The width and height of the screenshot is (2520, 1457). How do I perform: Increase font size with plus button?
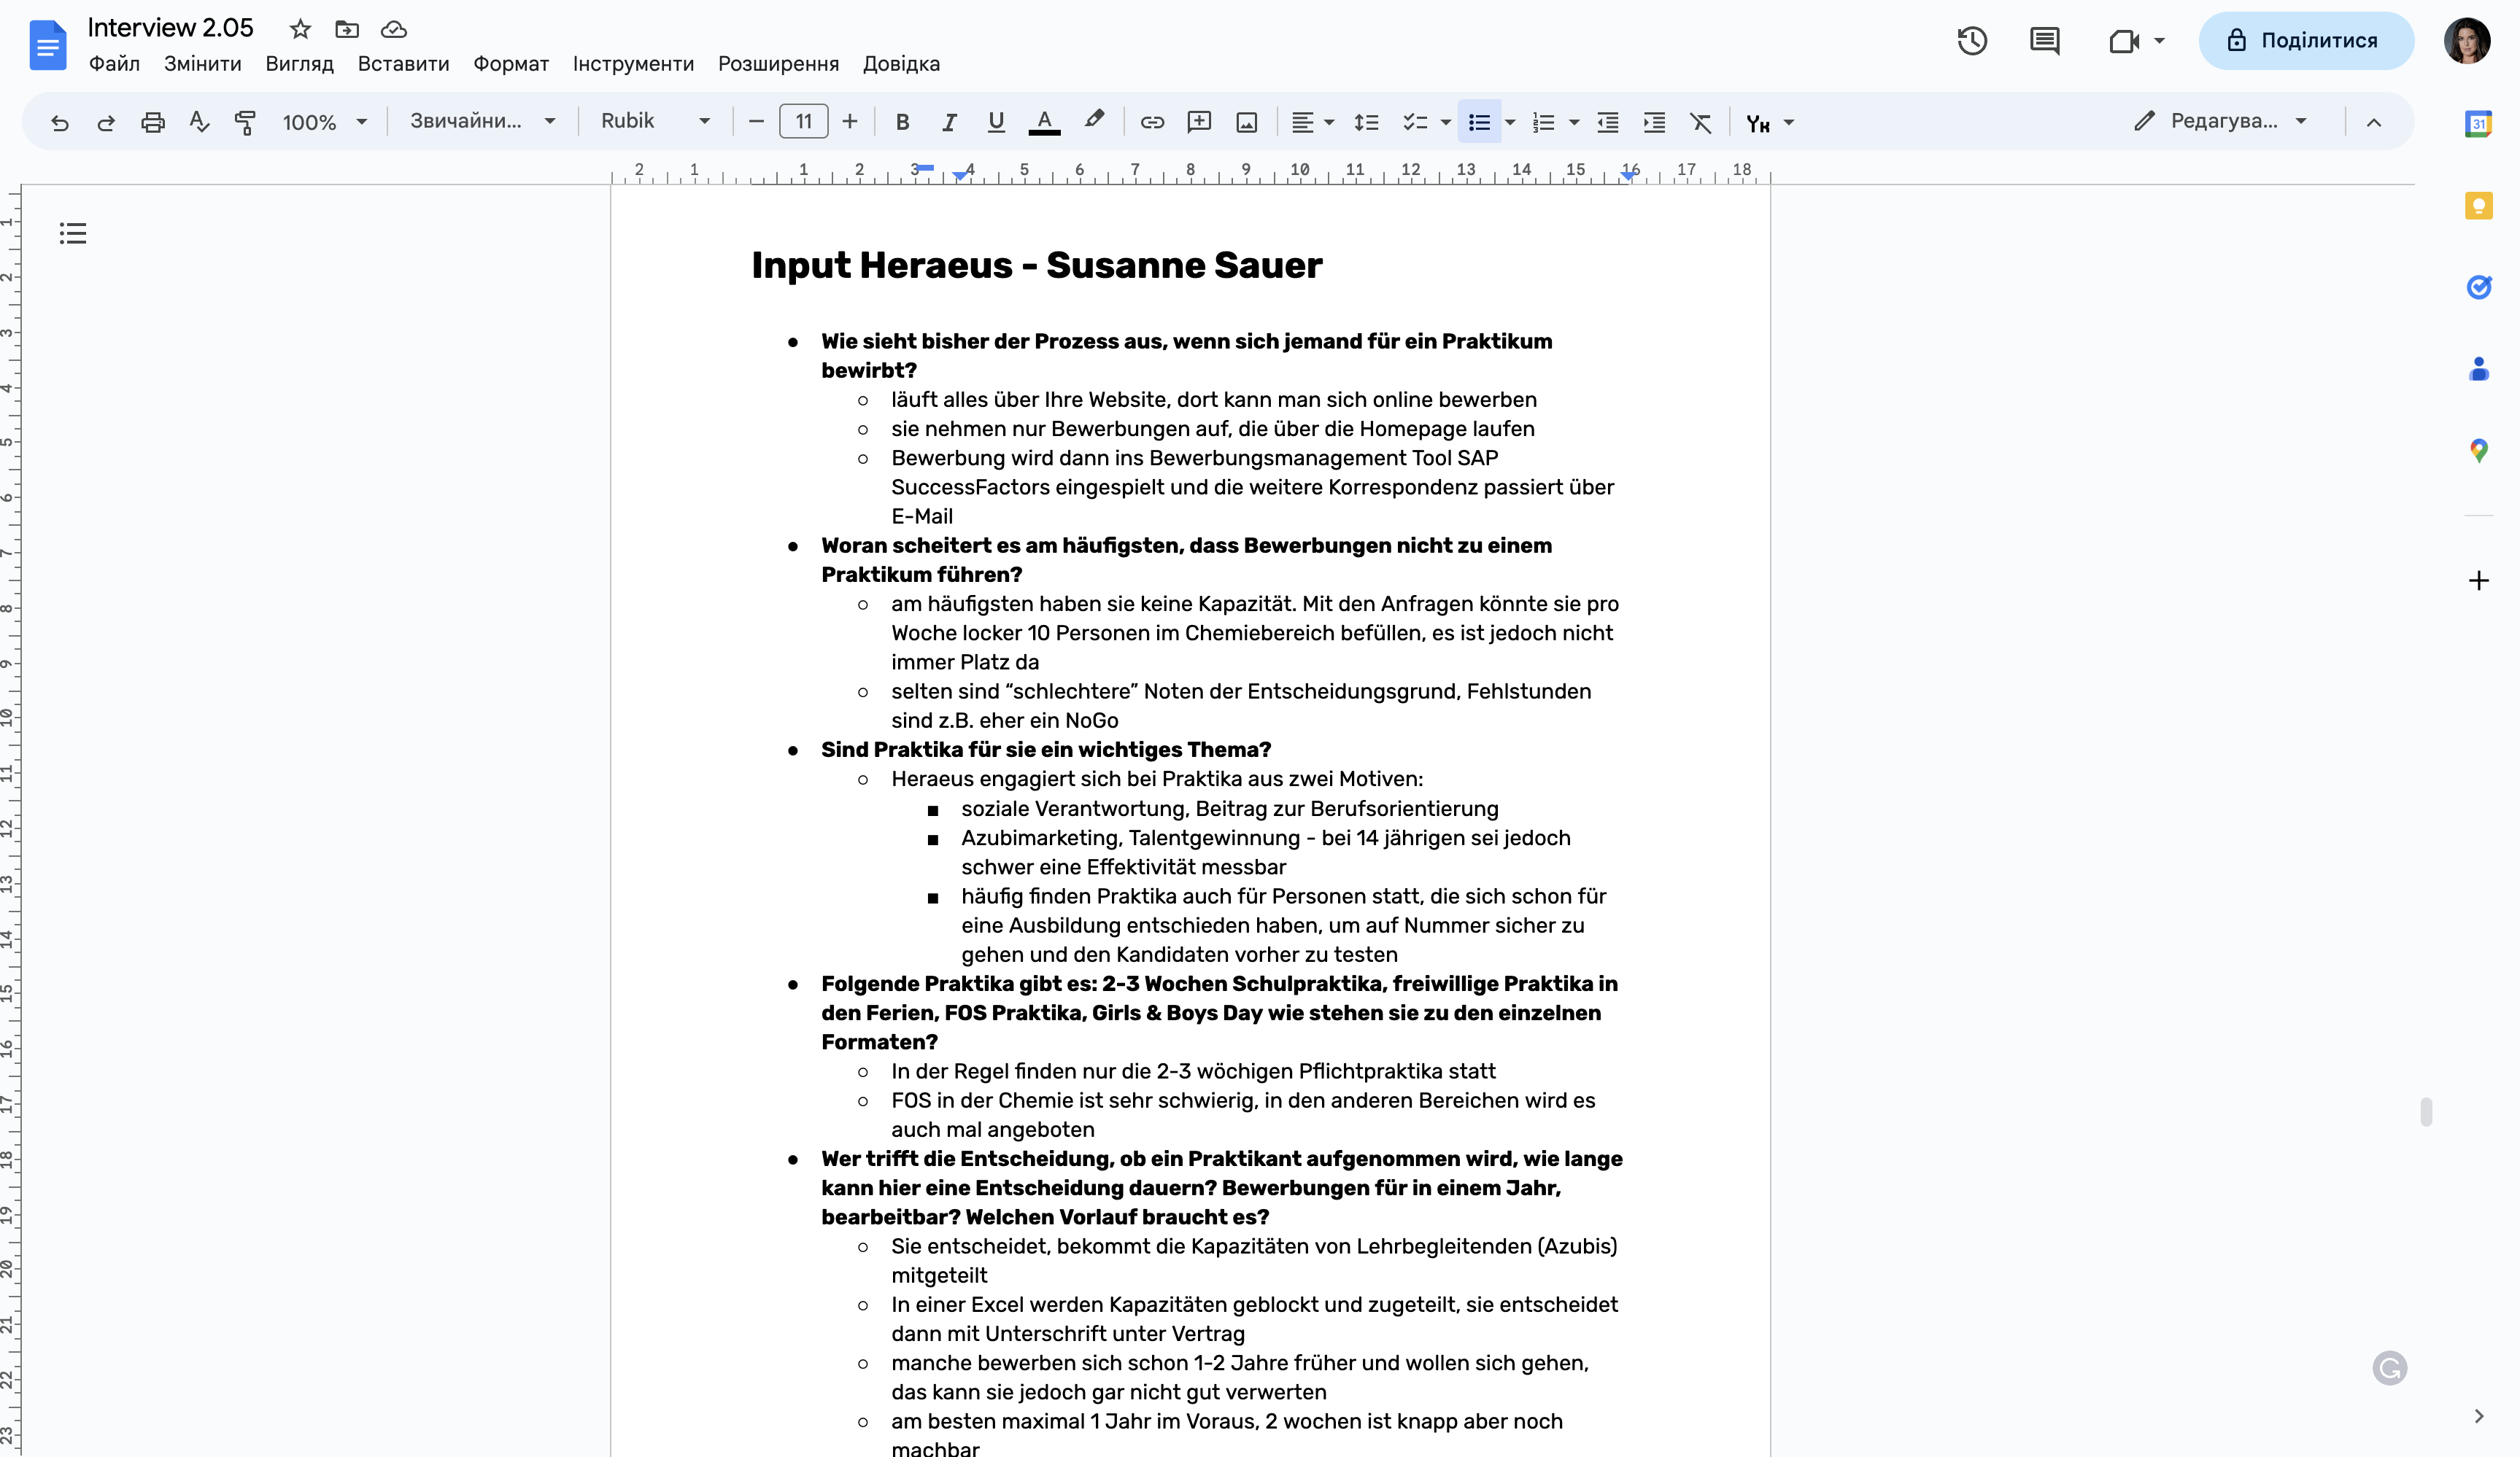click(850, 122)
